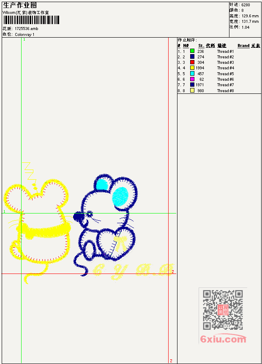Click stitch count value 1971
Image resolution: width=262 pixels, height=364 pixels.
pyautogui.click(x=199, y=85)
